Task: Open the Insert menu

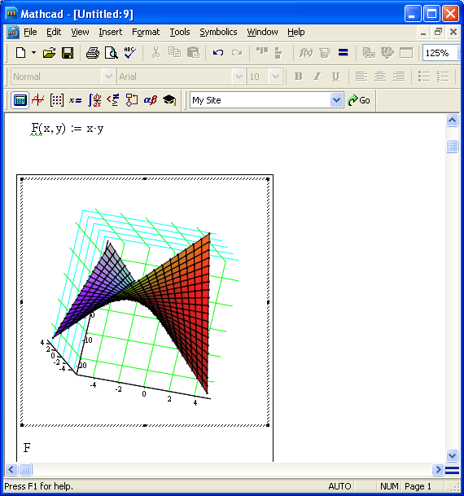Action: tap(111, 32)
